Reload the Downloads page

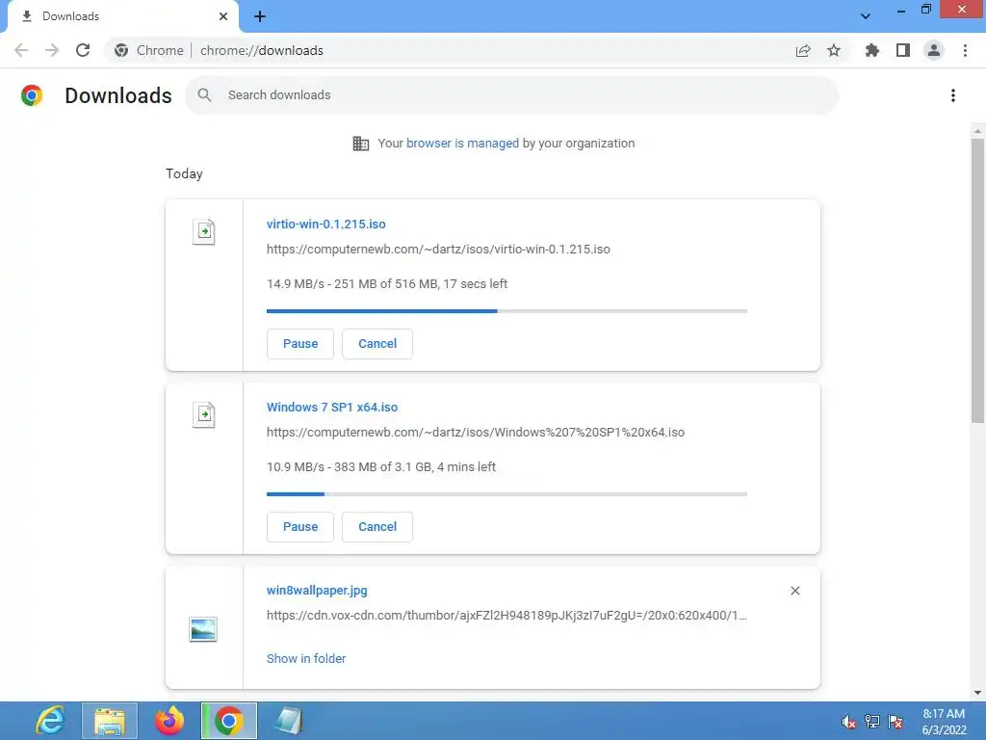click(x=83, y=50)
